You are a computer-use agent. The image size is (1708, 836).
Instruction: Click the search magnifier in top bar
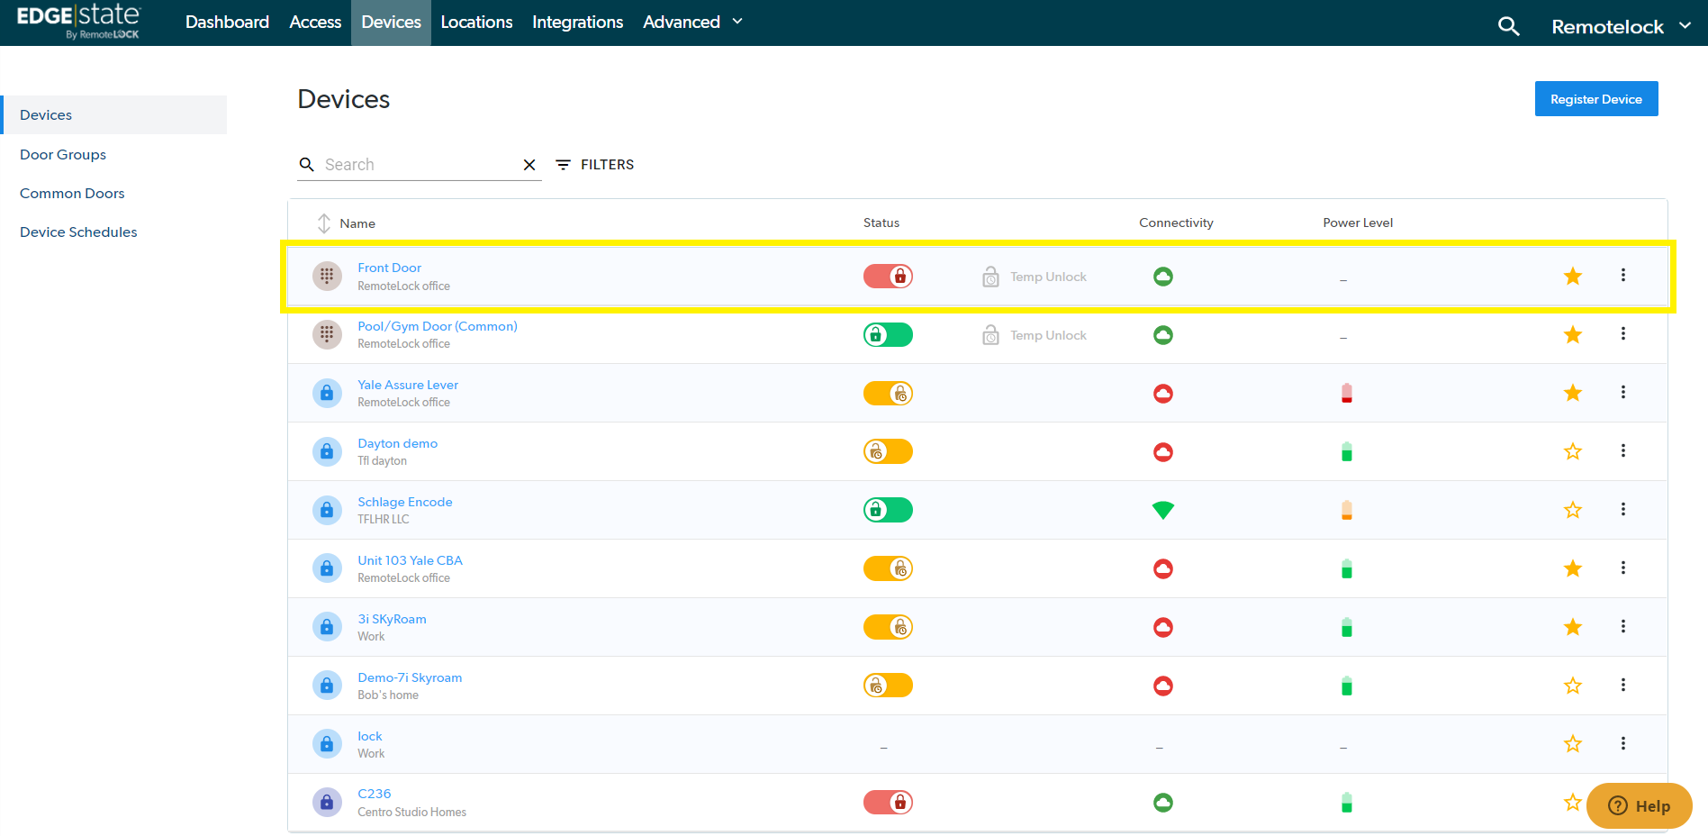tap(1508, 26)
